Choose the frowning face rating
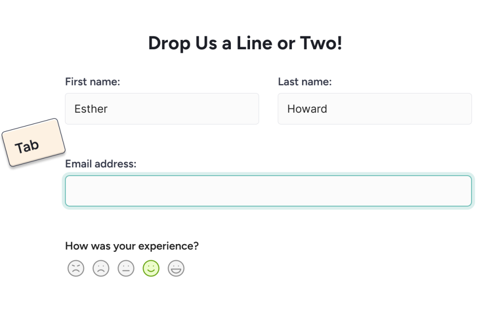 101,269
